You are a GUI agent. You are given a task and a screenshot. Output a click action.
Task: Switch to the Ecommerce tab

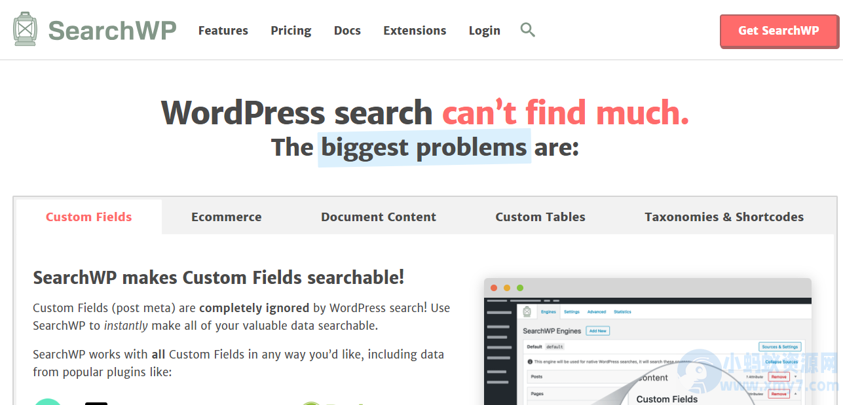click(x=226, y=217)
